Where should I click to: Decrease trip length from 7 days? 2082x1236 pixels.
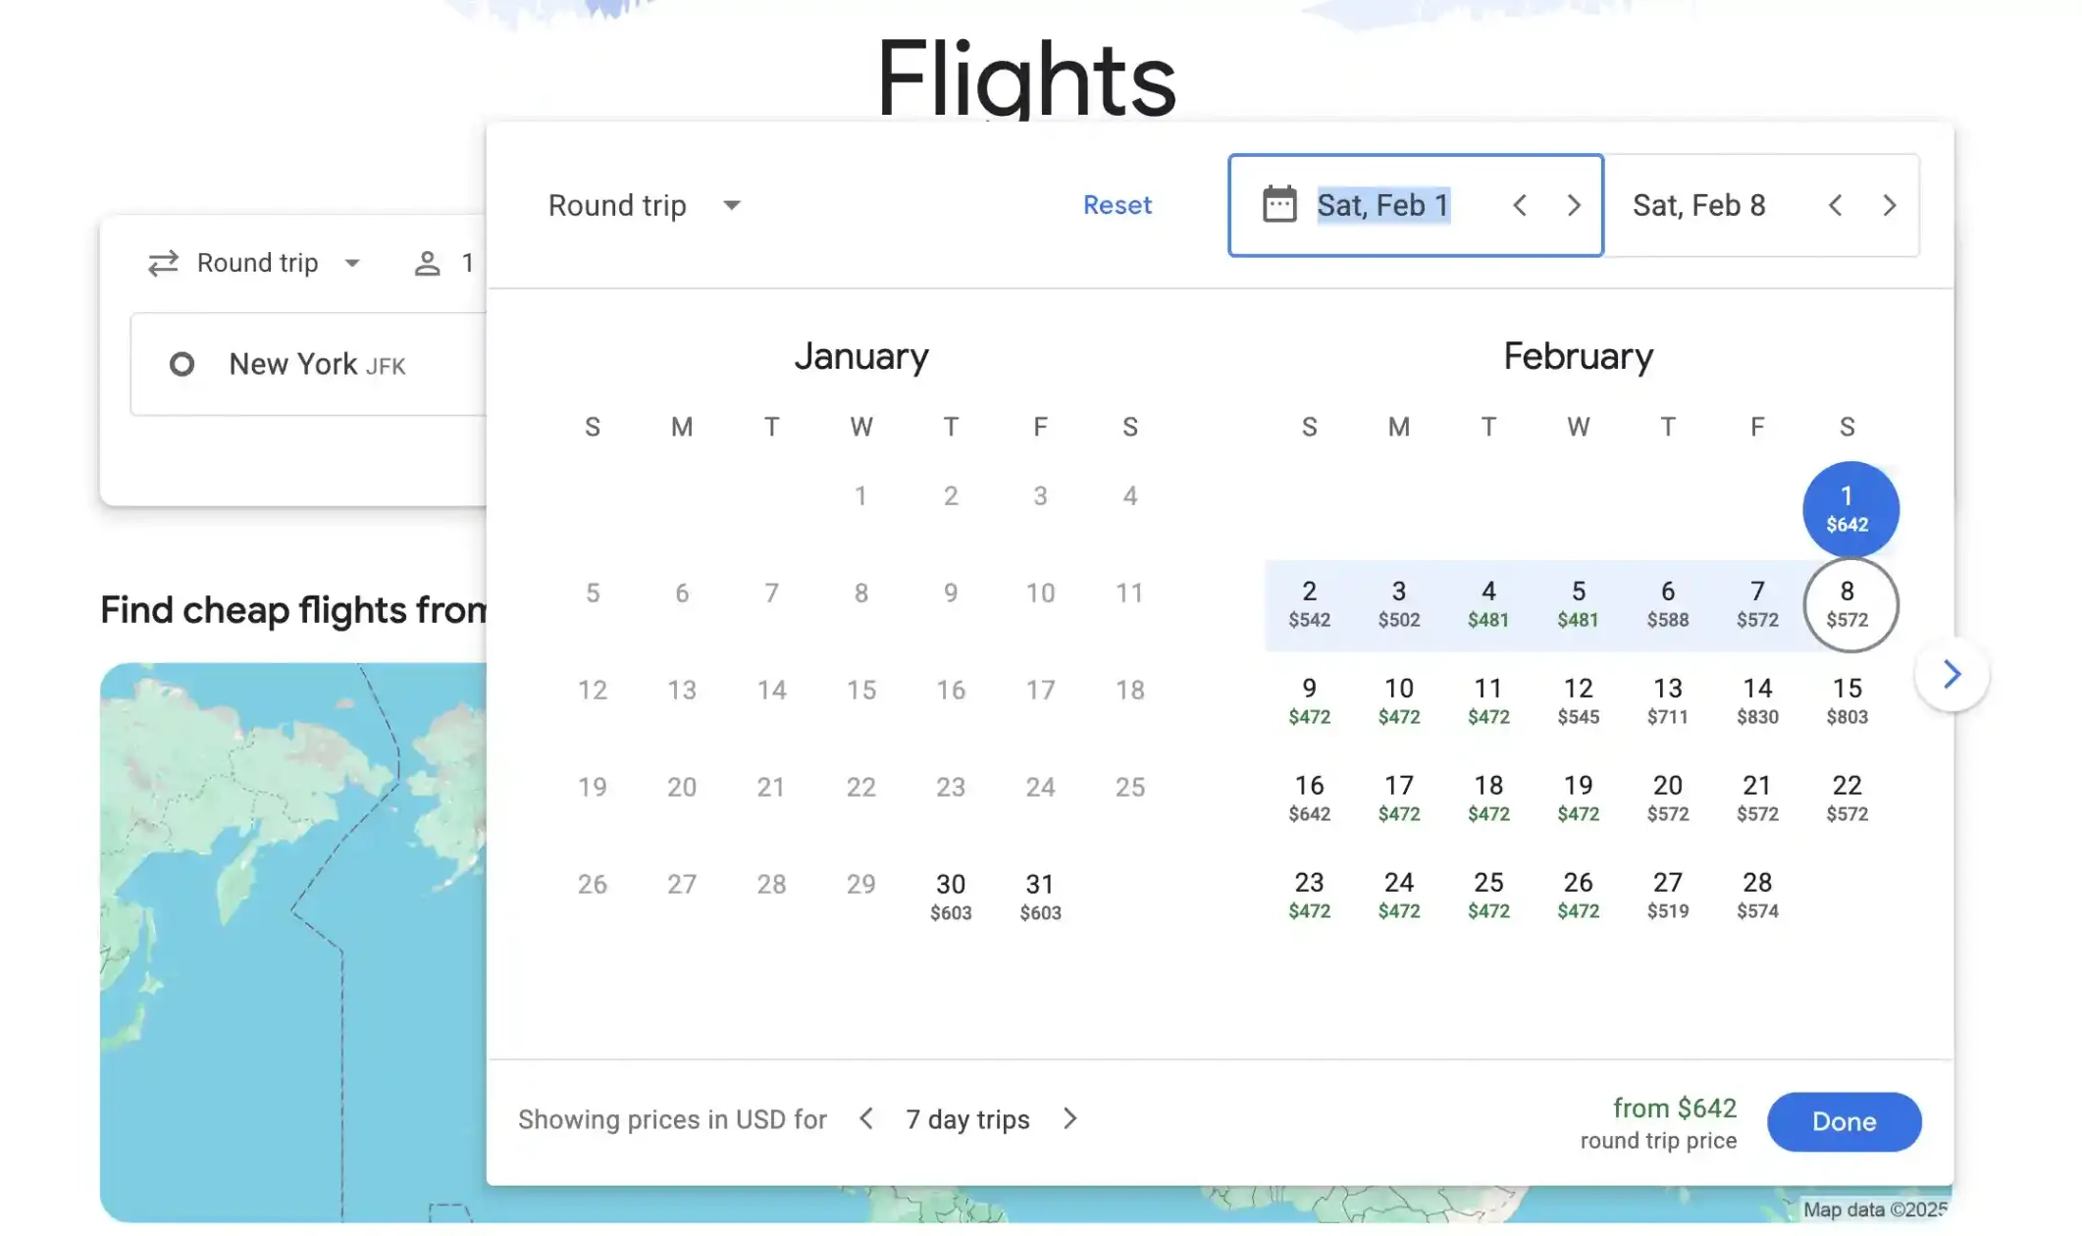coord(865,1119)
